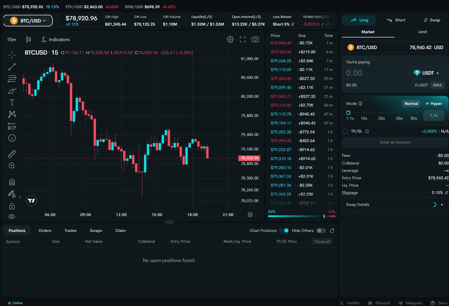Edit slippage with the pencil icon
This screenshot has height=306, width=449.
tap(446, 193)
